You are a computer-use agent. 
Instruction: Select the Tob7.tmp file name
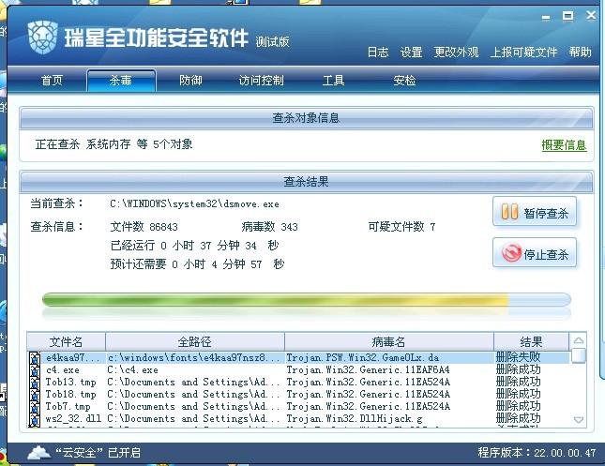[x=68, y=407]
